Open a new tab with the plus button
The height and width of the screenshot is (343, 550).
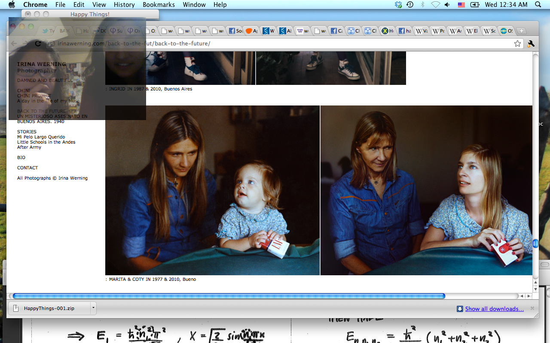click(x=521, y=31)
